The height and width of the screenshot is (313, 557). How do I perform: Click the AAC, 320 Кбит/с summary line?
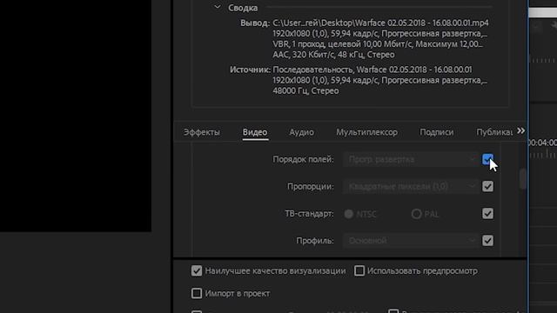[x=333, y=55]
